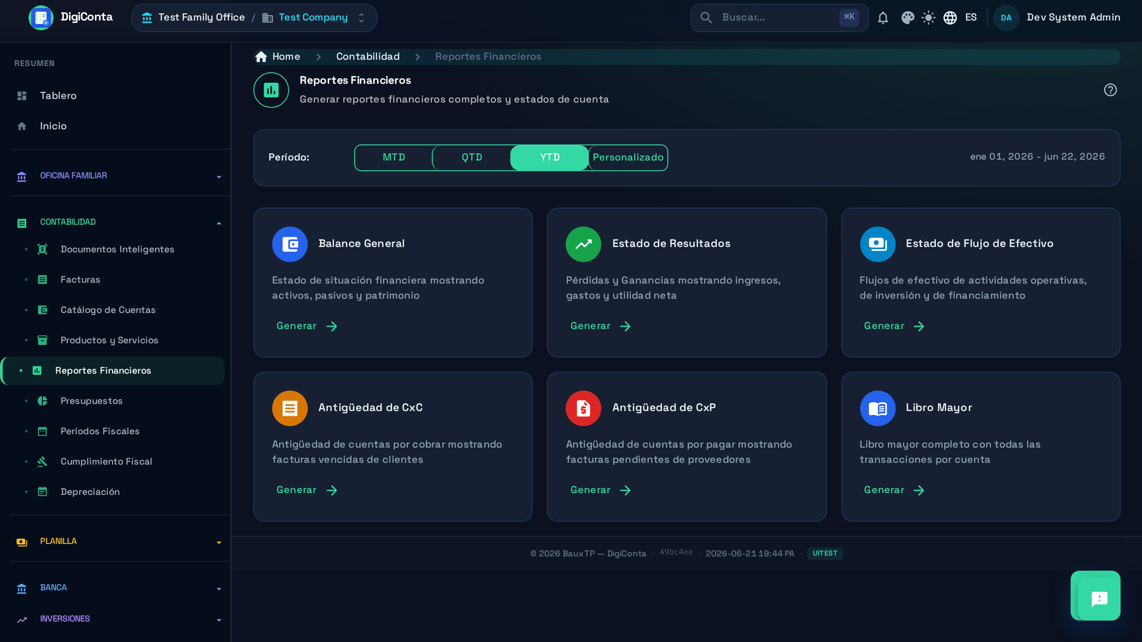The height and width of the screenshot is (642, 1142).
Task: Click the Home breadcrumb house icon
Action: [x=261, y=57]
